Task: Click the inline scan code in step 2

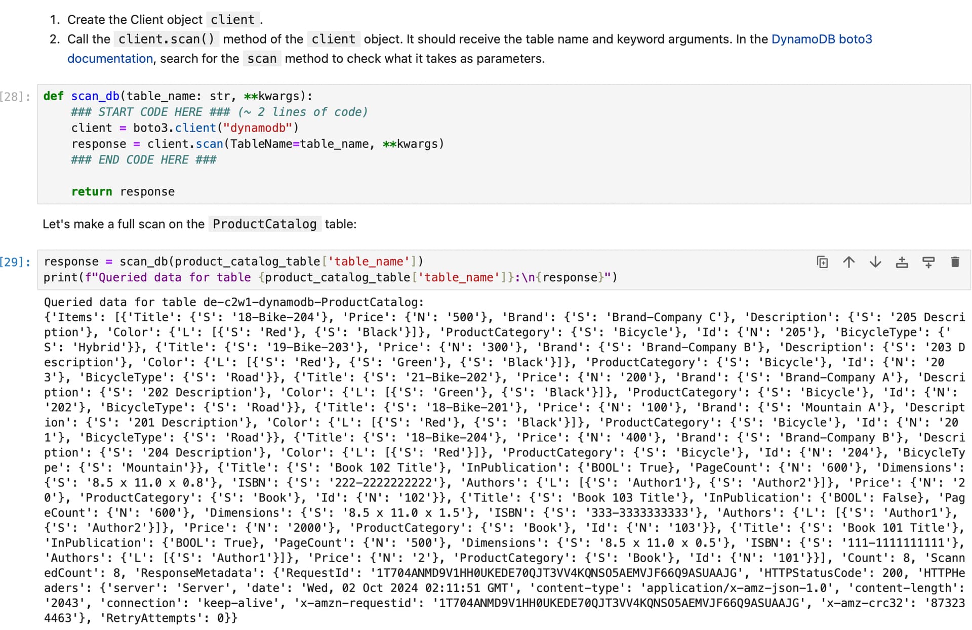Action: point(262,58)
